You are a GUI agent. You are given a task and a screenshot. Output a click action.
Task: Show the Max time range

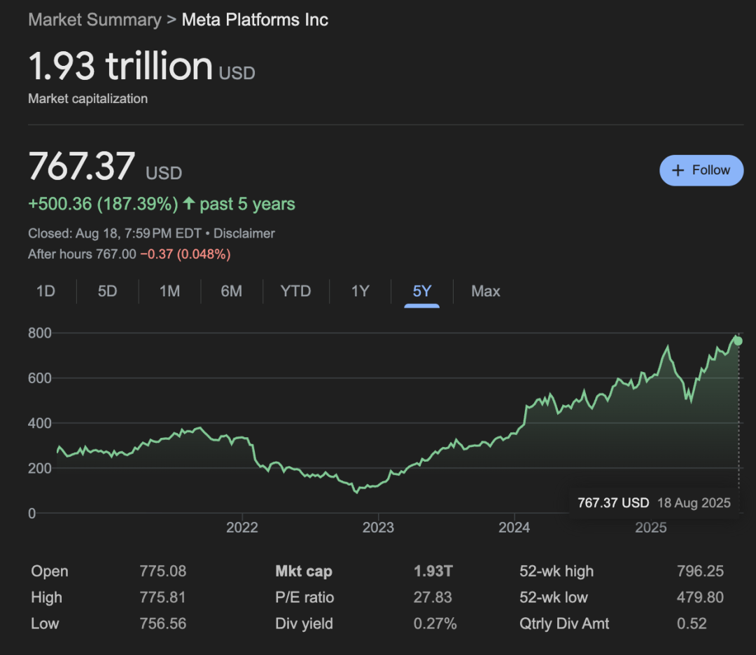pyautogui.click(x=486, y=291)
